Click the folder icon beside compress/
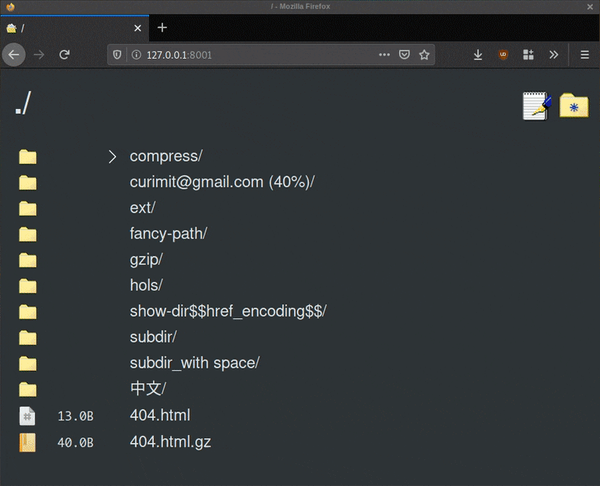 (28, 157)
